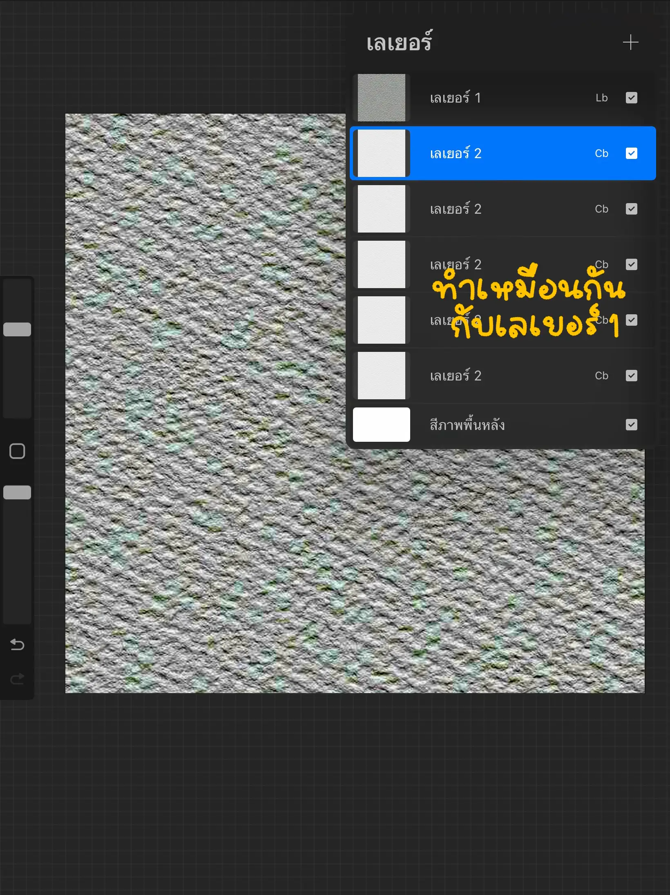Image resolution: width=670 pixels, height=895 pixels.
Task: Tap the selected เลเยอร์ 2 to show its menu
Action: coord(456,153)
